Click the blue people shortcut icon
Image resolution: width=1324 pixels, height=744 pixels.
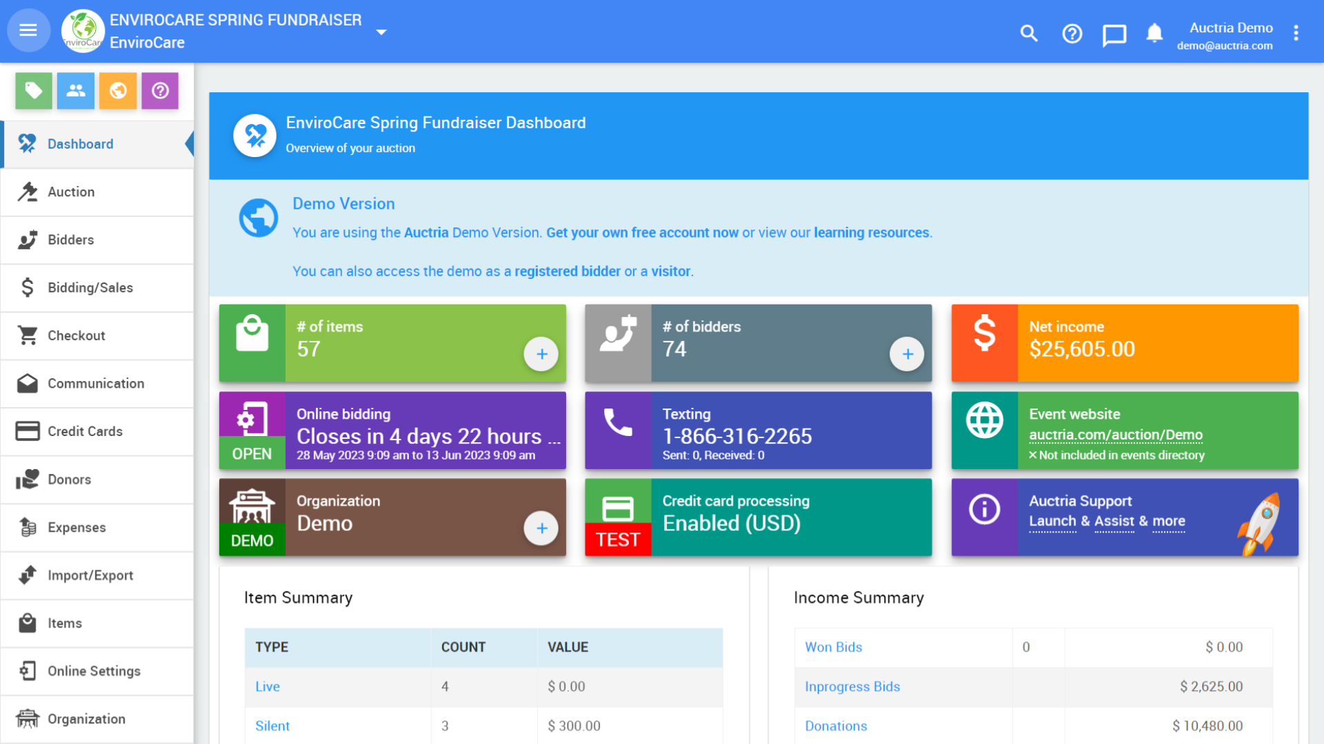pos(76,90)
